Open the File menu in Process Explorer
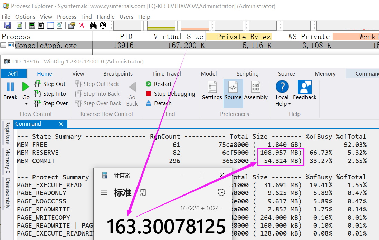This screenshot has width=379, height=240. click(6, 17)
